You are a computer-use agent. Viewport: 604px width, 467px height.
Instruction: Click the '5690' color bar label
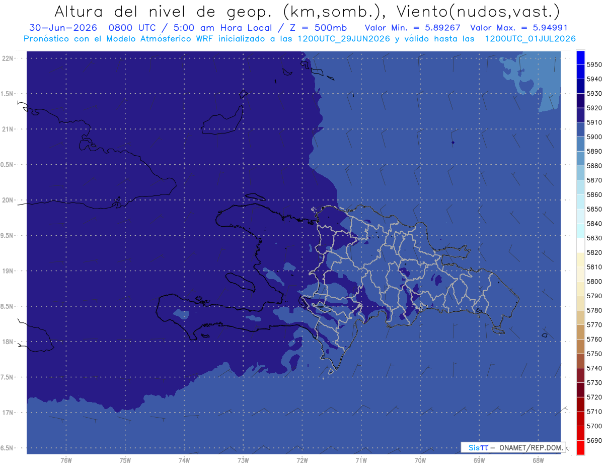click(x=594, y=441)
